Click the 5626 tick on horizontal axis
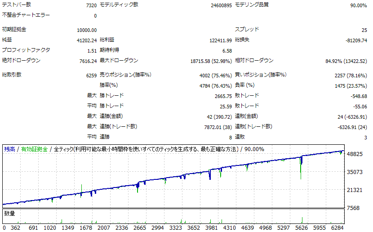This screenshot has width=373, height=232. tap(302, 228)
